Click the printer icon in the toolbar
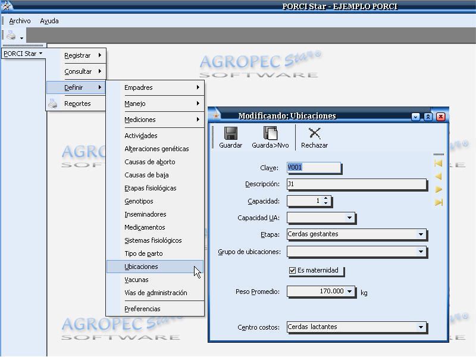476x357 pixels. pos(11,36)
